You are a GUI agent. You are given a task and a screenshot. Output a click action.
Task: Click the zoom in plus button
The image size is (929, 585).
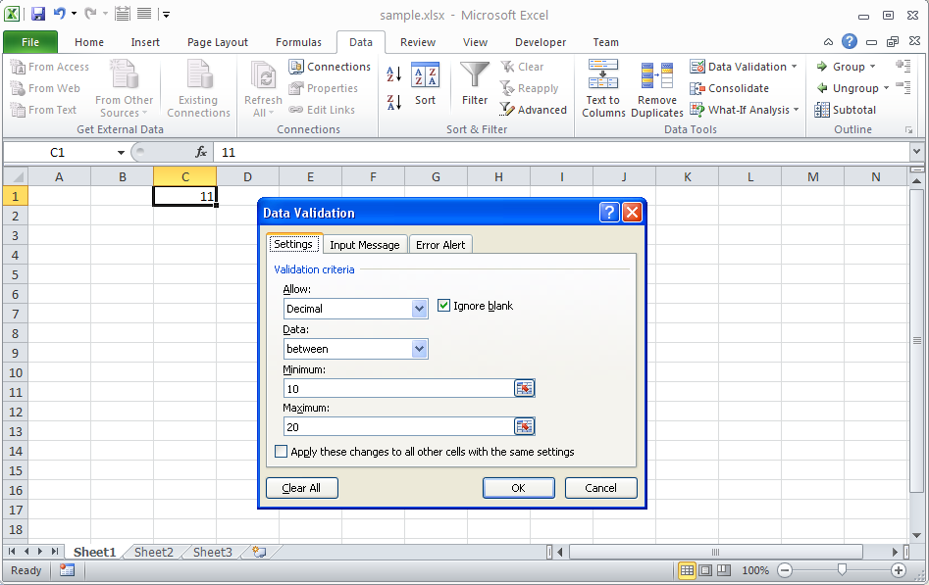point(899,570)
